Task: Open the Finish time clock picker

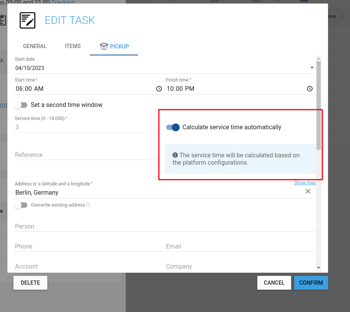Action: pyautogui.click(x=310, y=88)
